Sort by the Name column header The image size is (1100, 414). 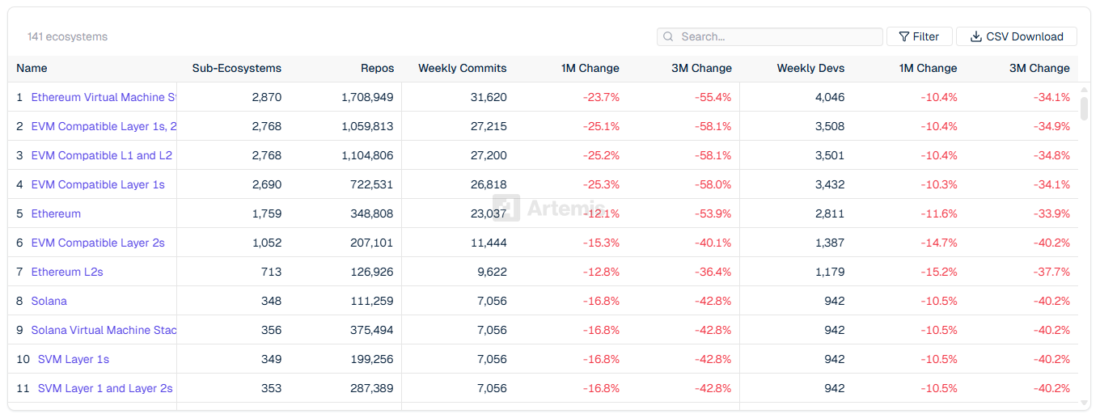click(32, 68)
